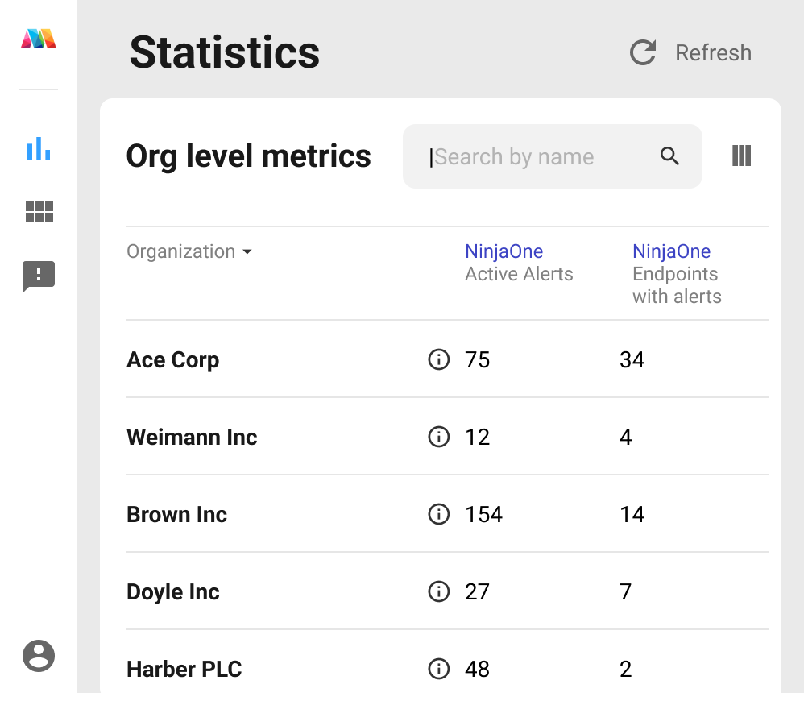The image size is (804, 701).
Task: Open the grid dashboard view in sidebar
Action: [x=39, y=212]
